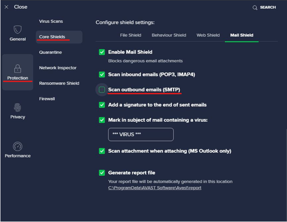
Task: Toggle Scan attachment when attaching checkbox
Action: pos(102,151)
